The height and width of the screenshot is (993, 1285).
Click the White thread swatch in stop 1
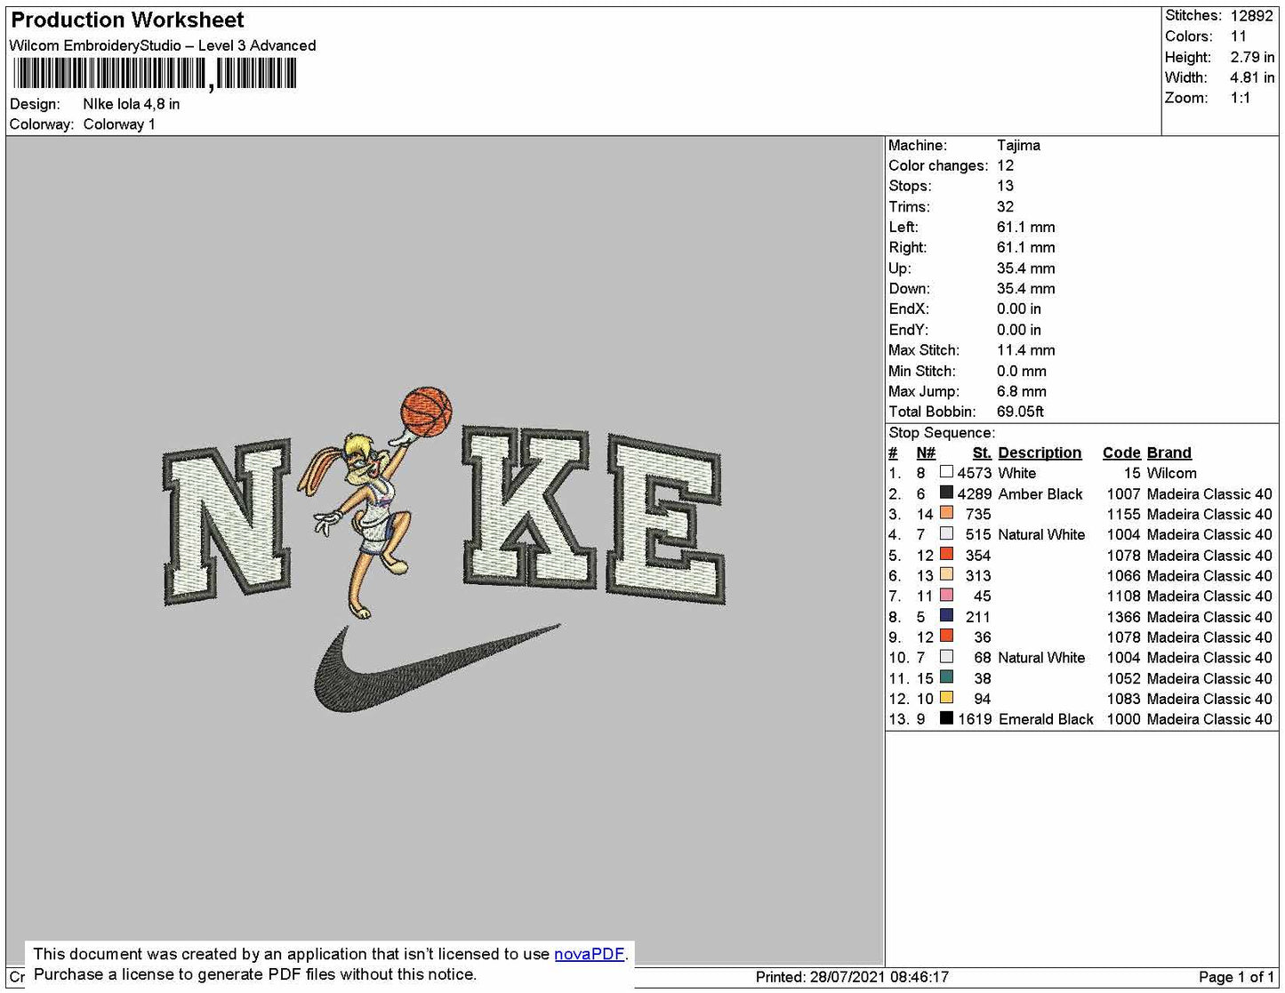[946, 473]
